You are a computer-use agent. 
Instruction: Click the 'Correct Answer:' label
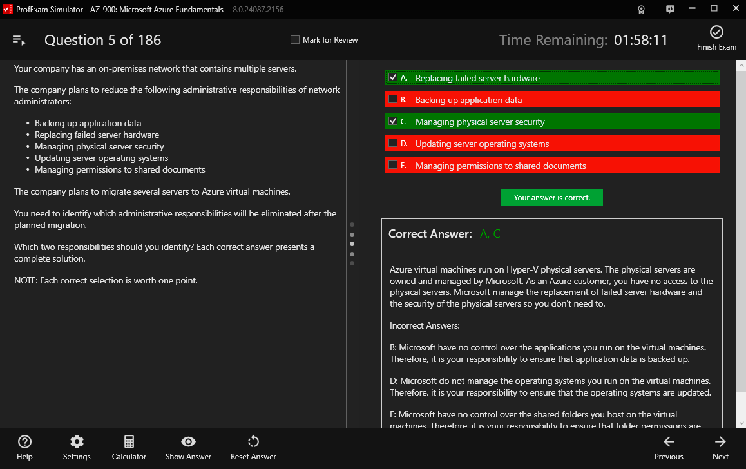click(430, 234)
